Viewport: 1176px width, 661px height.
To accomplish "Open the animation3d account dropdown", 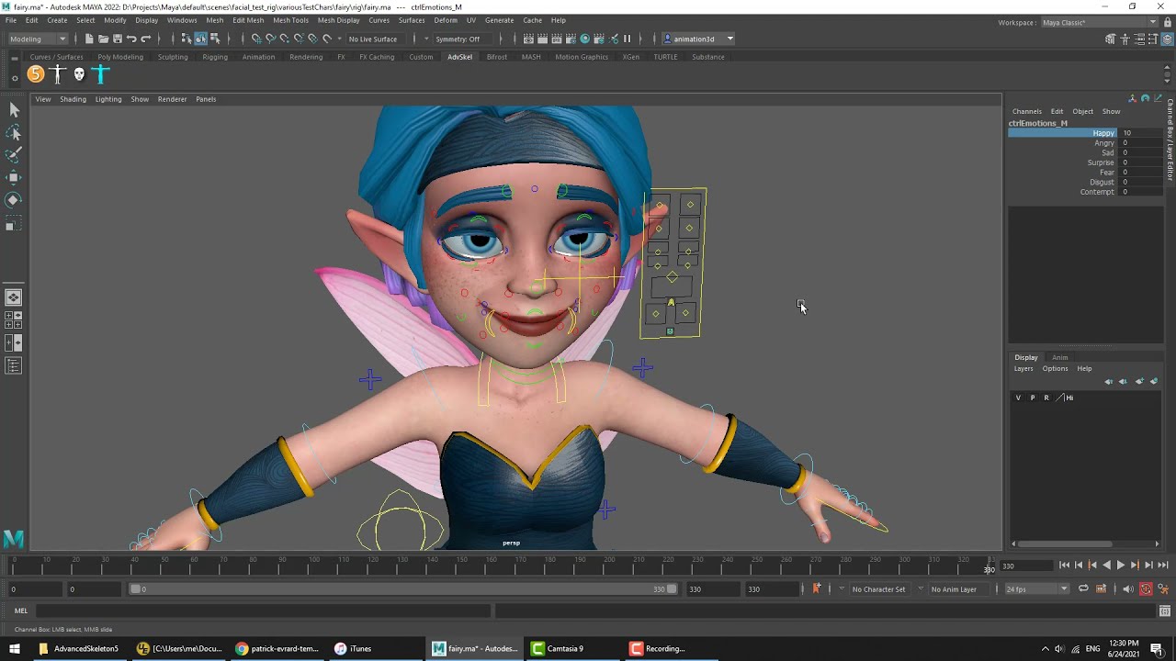I will (699, 39).
